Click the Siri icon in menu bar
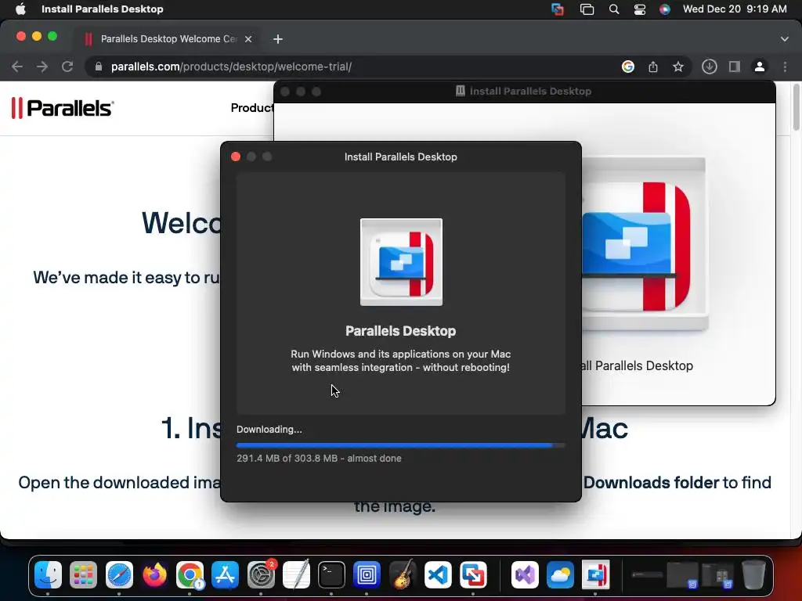This screenshot has width=802, height=601. [664, 9]
